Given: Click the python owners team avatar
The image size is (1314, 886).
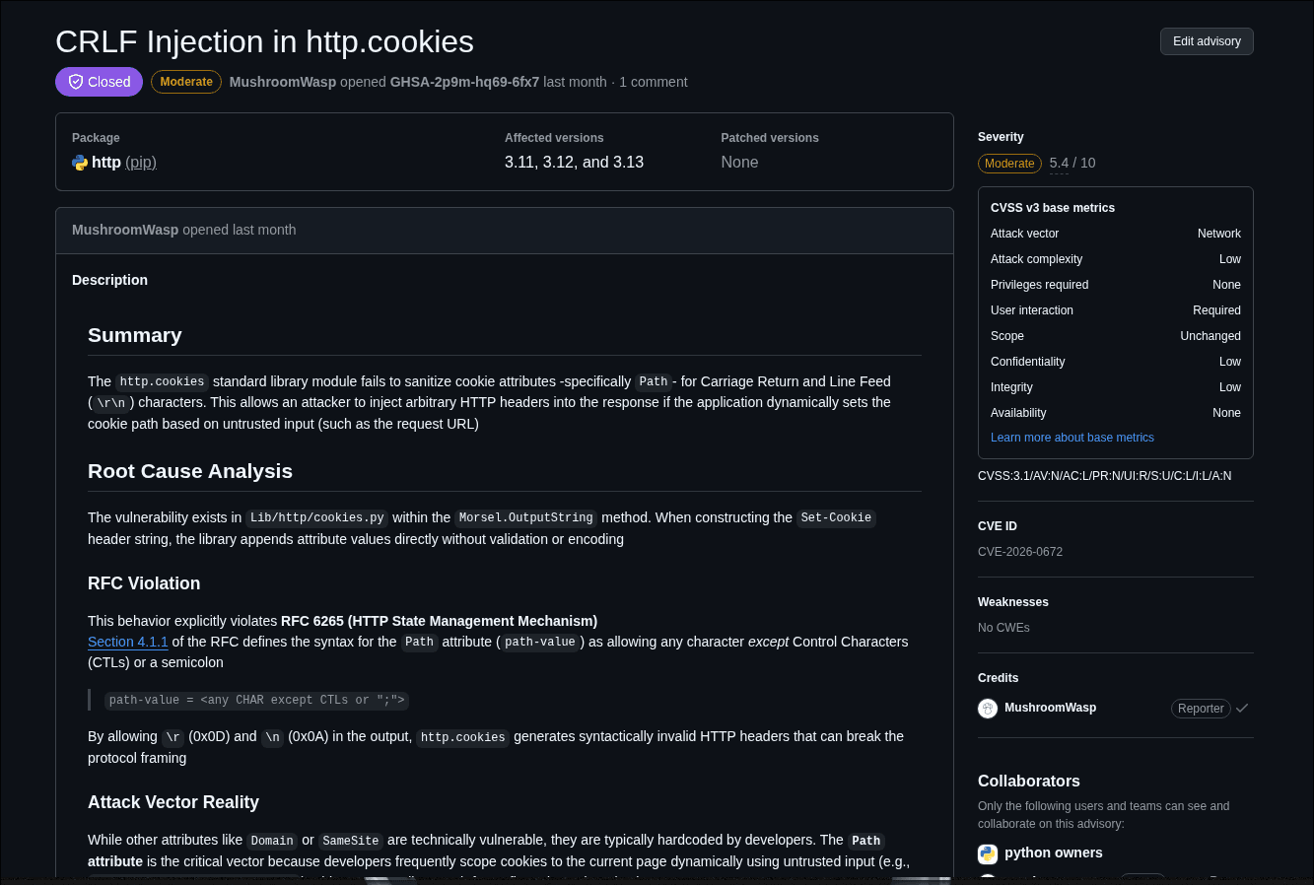Looking at the screenshot, I should (x=988, y=853).
